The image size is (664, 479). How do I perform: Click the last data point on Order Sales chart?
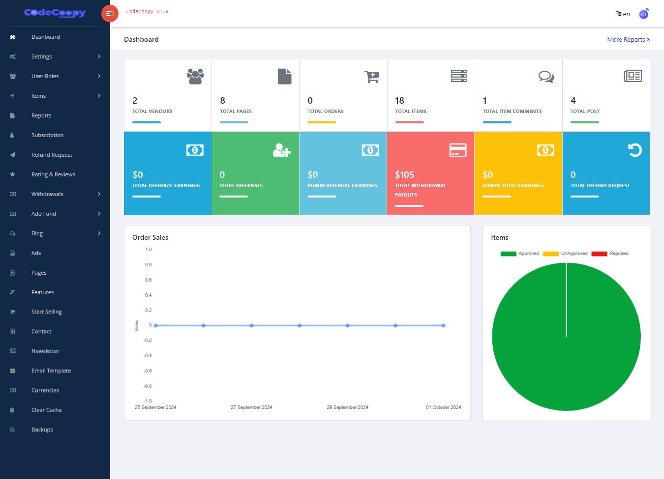tap(443, 326)
